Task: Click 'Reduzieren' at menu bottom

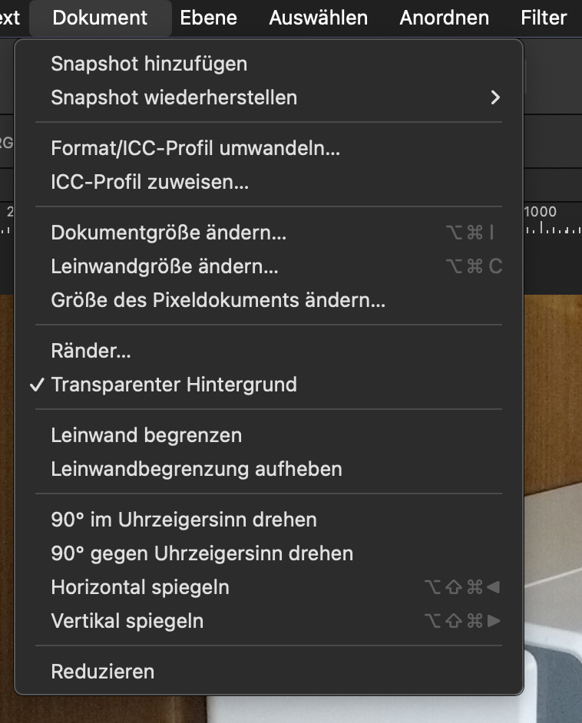Action: pos(102,672)
